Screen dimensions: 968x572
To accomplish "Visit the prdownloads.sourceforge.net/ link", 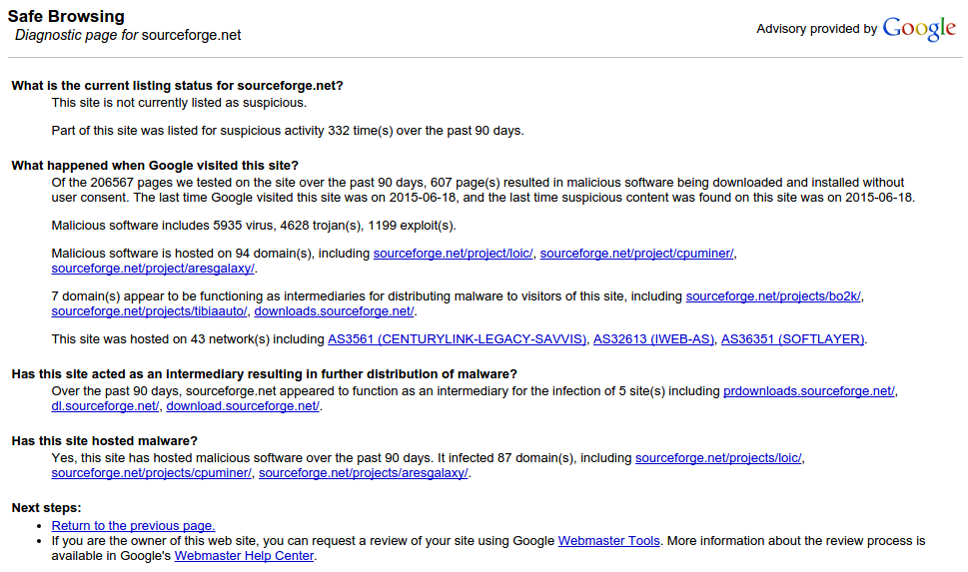I will [809, 392].
